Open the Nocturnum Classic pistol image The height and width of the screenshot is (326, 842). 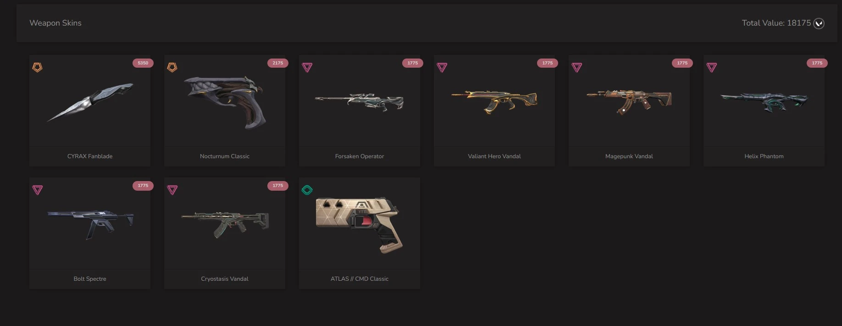tap(224, 102)
